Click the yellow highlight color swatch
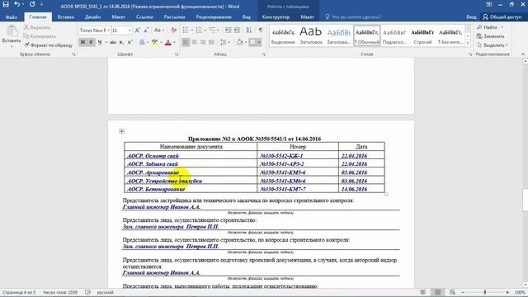528x297 pixels. pyautogui.click(x=154, y=42)
